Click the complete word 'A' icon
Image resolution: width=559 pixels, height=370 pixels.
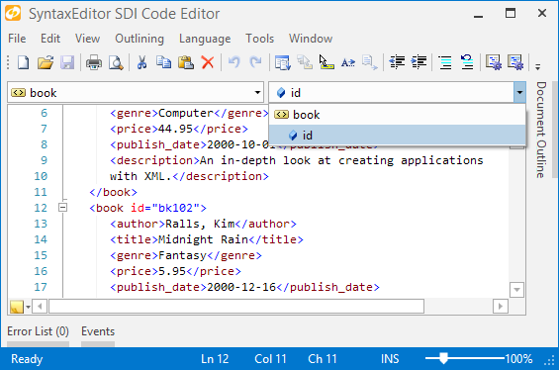348,62
